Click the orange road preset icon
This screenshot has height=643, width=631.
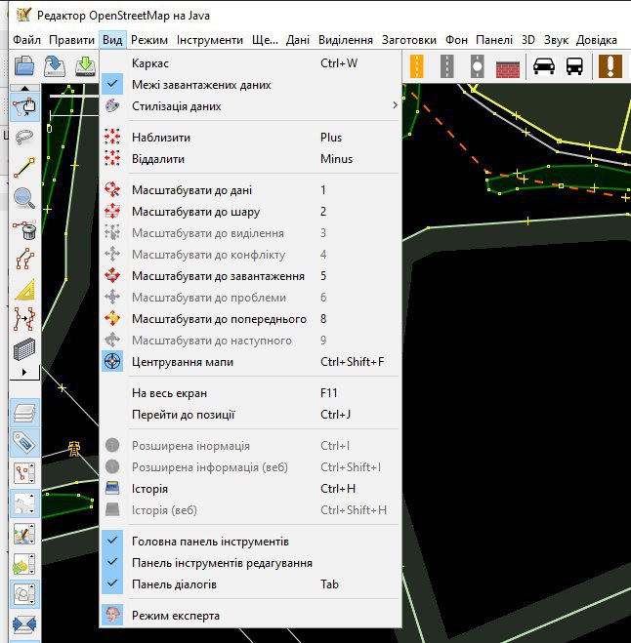click(x=416, y=66)
